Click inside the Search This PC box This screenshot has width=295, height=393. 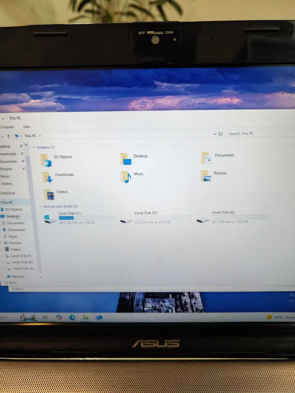260,133
